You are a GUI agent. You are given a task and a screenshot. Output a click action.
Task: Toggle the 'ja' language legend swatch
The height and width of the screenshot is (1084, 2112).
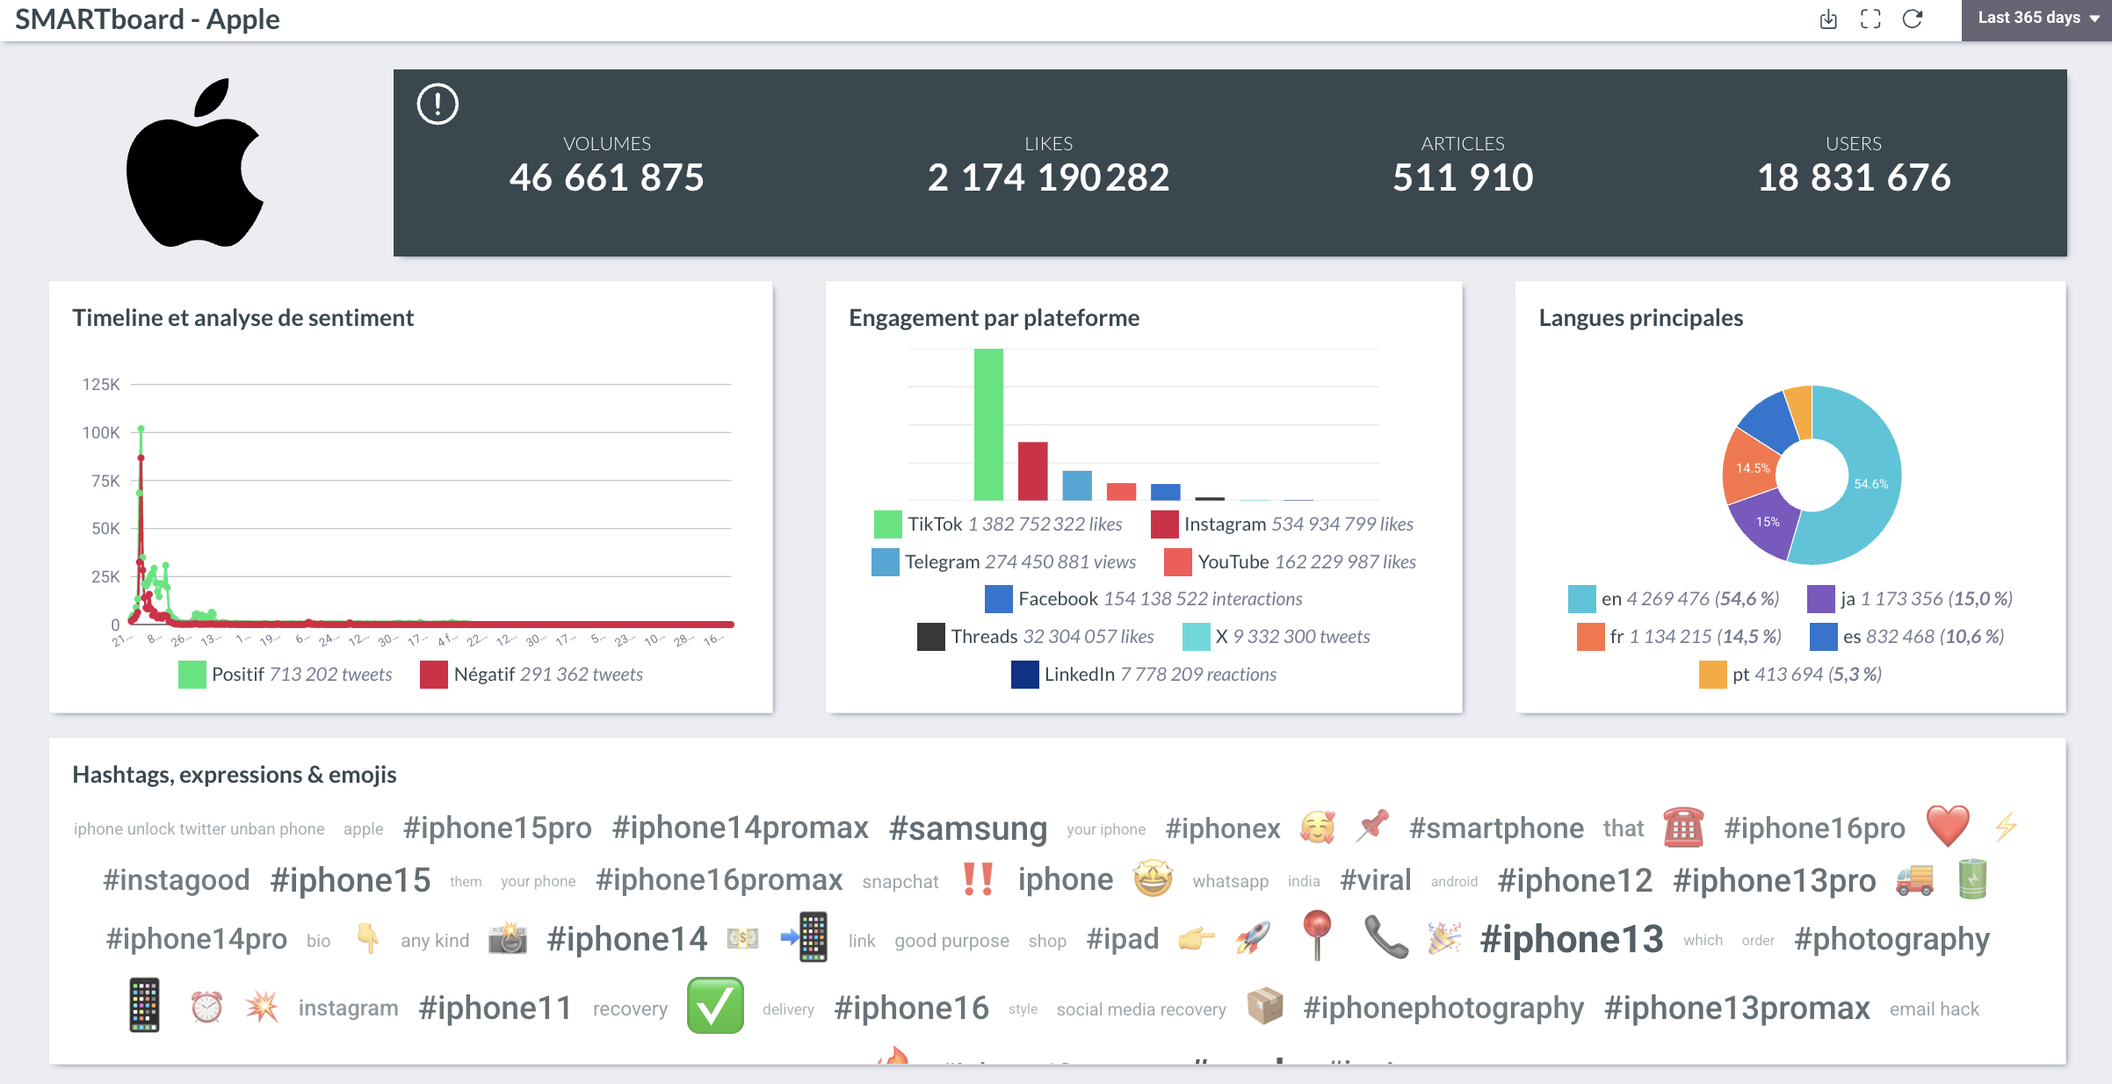click(1821, 599)
